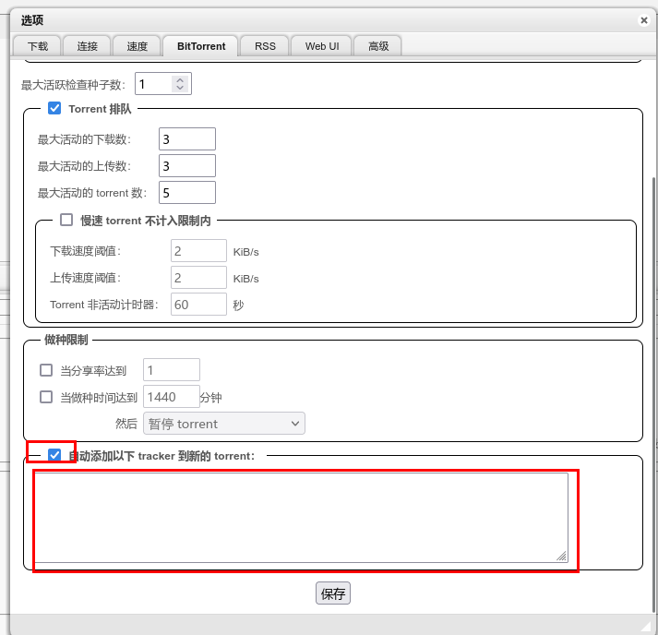Select the RSS tab

(265, 46)
